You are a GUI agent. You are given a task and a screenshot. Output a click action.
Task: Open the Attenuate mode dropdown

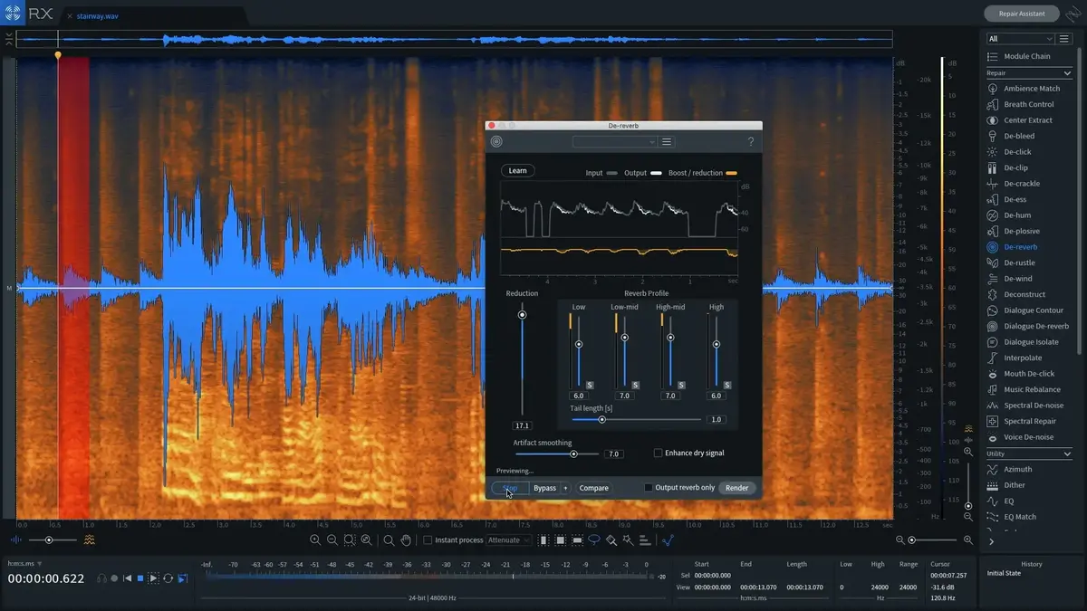pyautogui.click(x=507, y=539)
